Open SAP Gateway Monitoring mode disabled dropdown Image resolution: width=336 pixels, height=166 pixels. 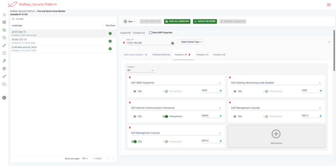pos(276,83)
